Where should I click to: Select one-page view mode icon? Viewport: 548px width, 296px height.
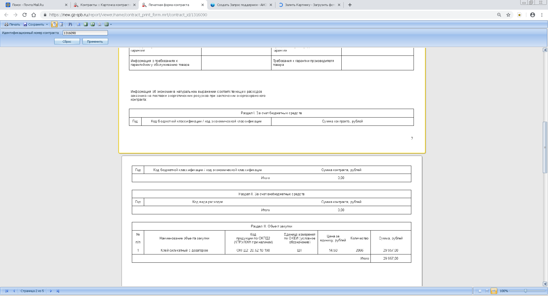point(86,24)
